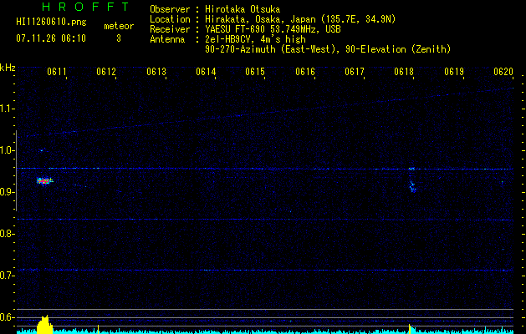Click the Receiver YAESU FT-690 line
526x334 pixels.
point(245,29)
